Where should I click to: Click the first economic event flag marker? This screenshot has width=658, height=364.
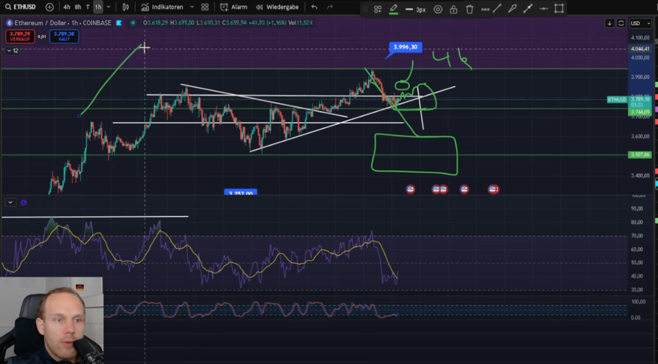[x=411, y=190]
